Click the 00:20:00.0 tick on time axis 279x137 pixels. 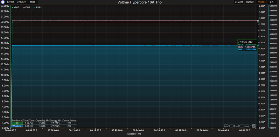tap(117, 130)
